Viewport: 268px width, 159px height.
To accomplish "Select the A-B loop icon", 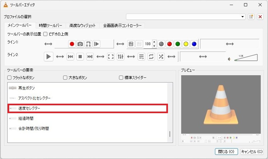I will point(88,44).
